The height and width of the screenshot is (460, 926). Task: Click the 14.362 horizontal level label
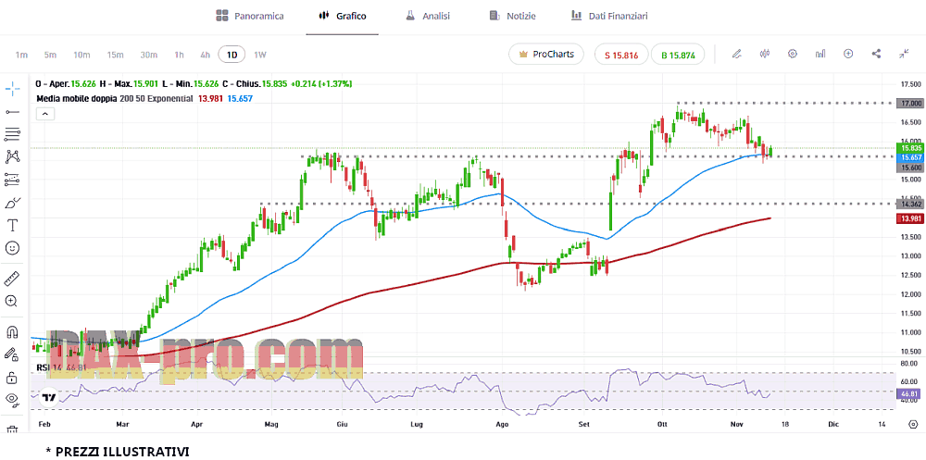pos(911,204)
